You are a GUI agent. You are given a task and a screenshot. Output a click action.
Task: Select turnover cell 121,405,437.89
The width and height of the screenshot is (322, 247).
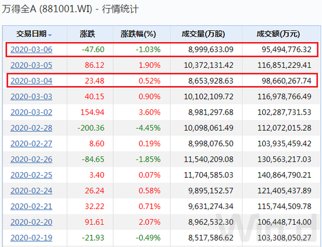tap(285, 191)
